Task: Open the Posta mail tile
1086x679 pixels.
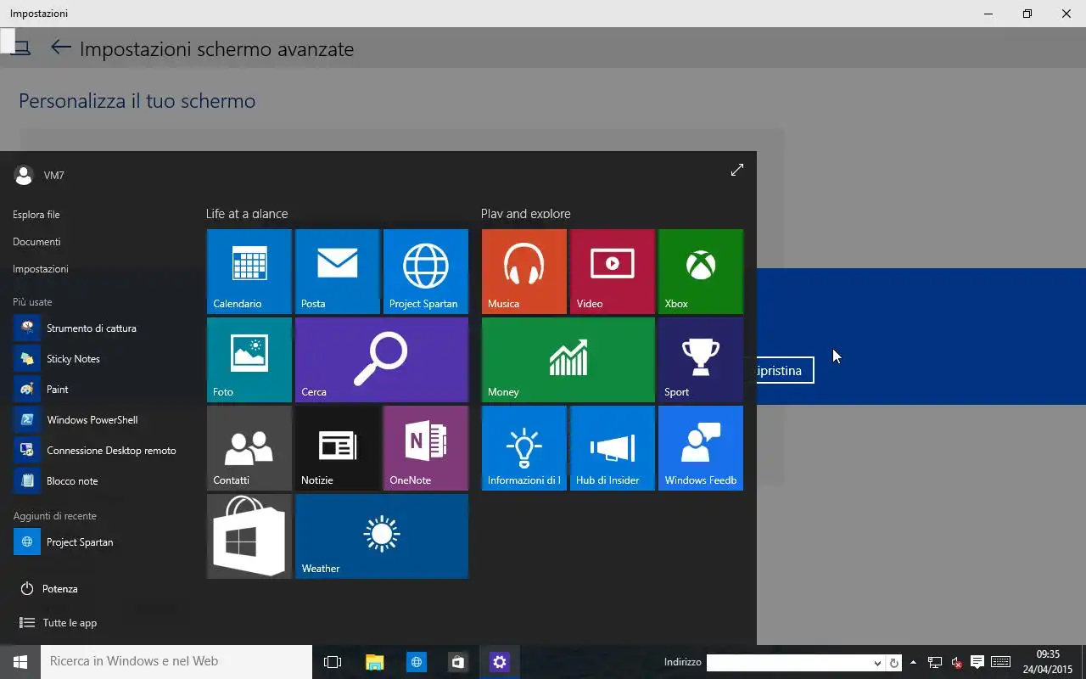Action: click(x=337, y=272)
